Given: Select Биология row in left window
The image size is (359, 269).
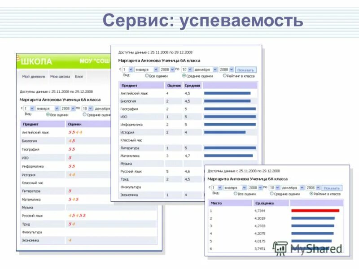Looking at the screenshot, I should pos(66,141).
